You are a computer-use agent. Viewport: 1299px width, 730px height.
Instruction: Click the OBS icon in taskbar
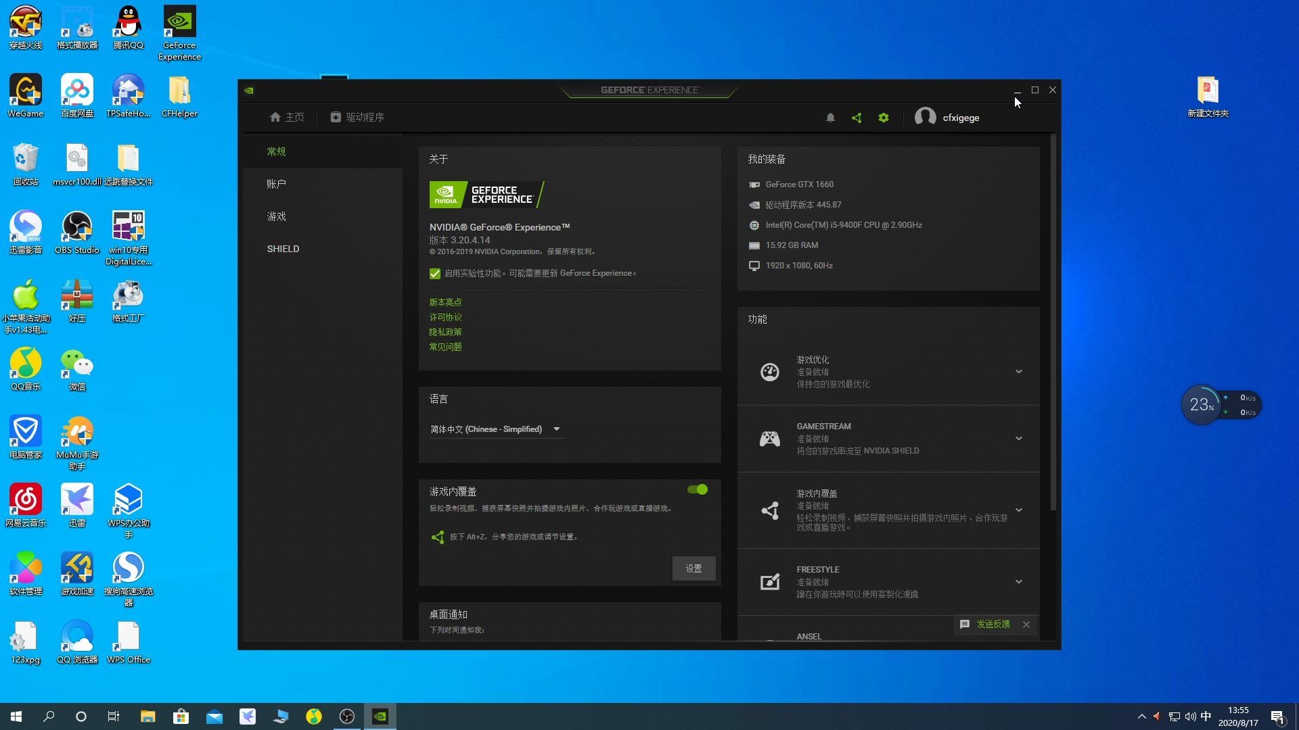click(x=347, y=716)
